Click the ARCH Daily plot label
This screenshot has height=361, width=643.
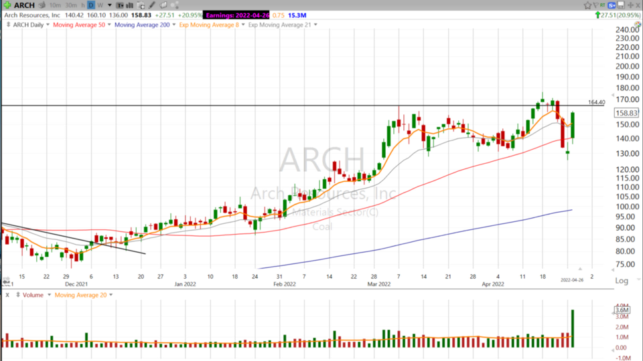point(28,25)
